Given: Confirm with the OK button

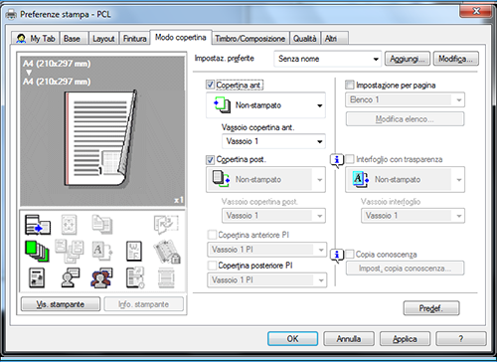Looking at the screenshot, I should tap(292, 339).
